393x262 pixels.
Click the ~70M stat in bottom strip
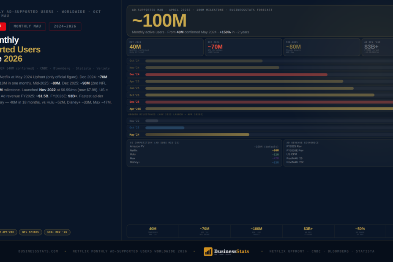point(205,229)
